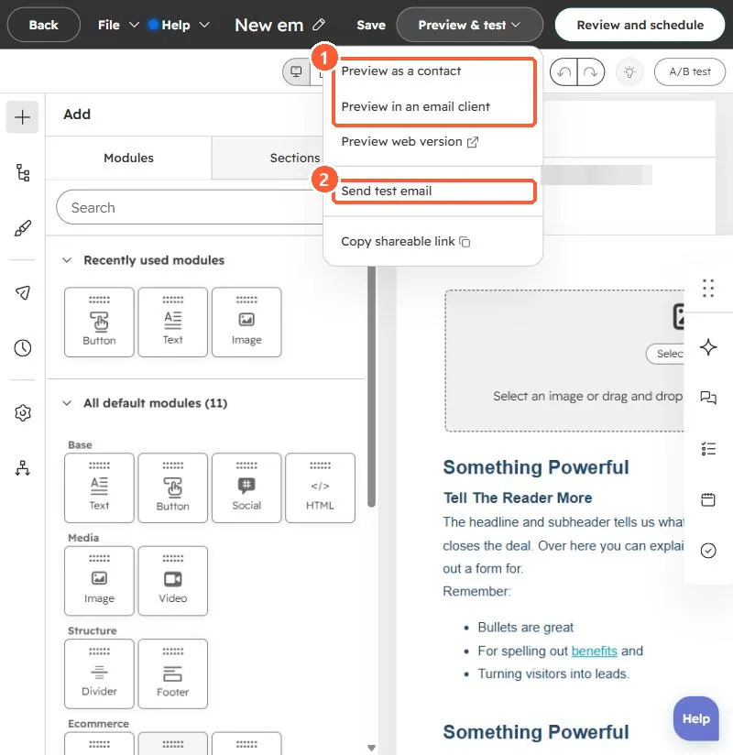The width and height of the screenshot is (733, 755).
Task: Select the Button module in Base
Action: click(173, 487)
